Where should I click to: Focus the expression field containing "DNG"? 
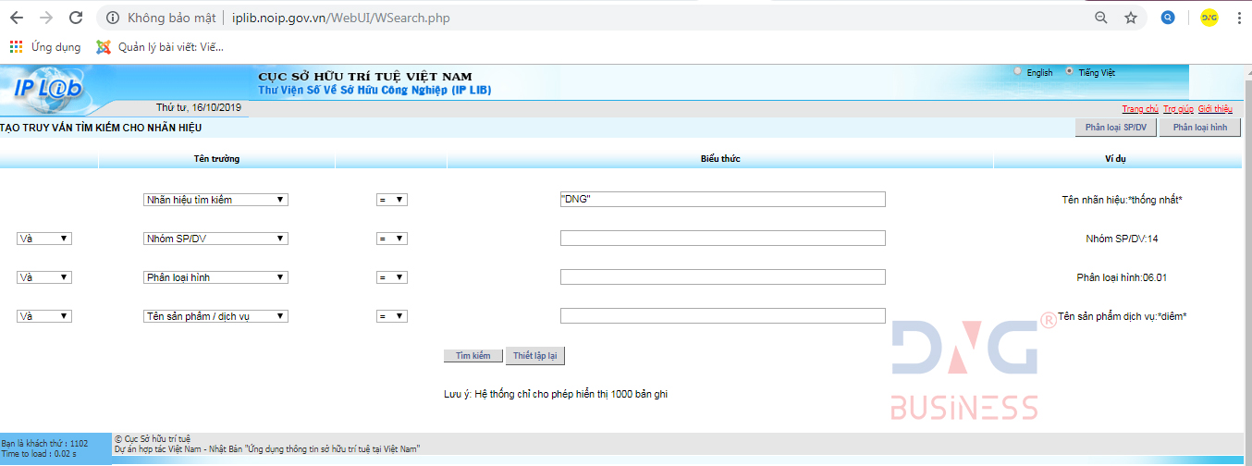click(x=722, y=200)
